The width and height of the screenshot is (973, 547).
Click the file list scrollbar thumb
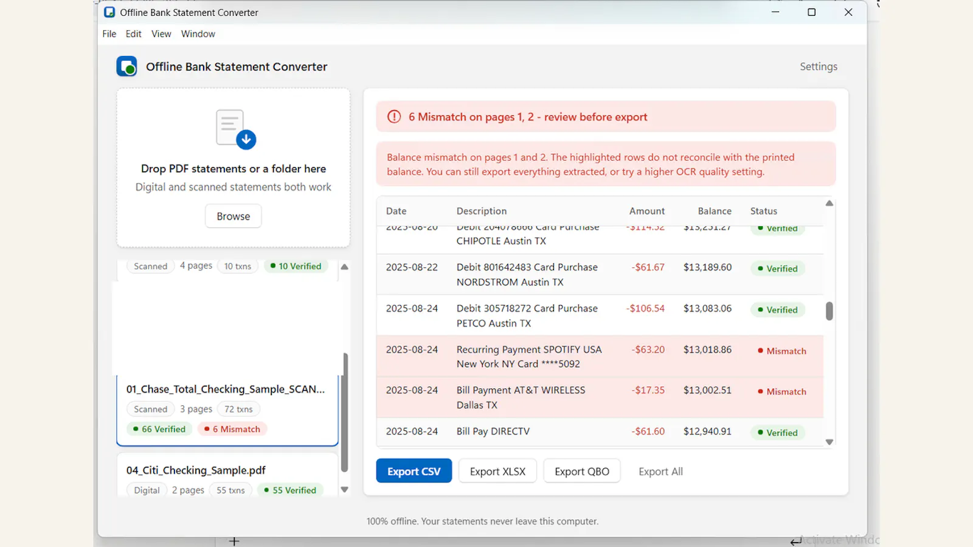coord(345,412)
